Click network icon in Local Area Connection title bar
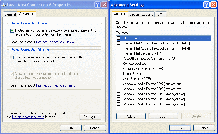The width and height of the screenshot is (218, 134). click(4, 5)
